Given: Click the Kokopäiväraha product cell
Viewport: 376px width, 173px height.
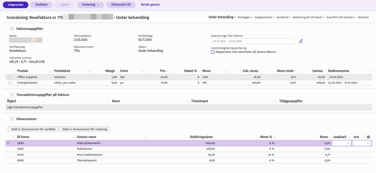Looking at the screenshot, I should (28, 83).
